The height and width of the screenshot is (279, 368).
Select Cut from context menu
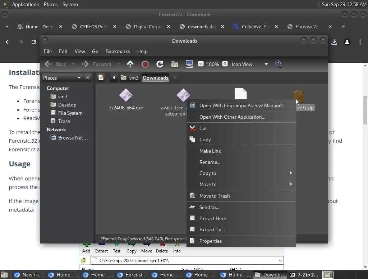pyautogui.click(x=241, y=128)
